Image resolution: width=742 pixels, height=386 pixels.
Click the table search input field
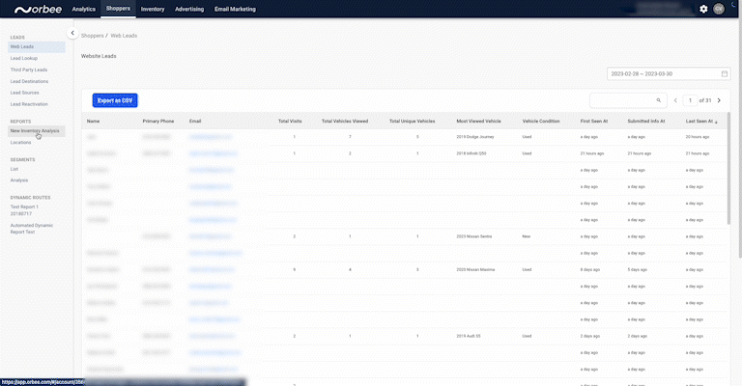point(627,100)
